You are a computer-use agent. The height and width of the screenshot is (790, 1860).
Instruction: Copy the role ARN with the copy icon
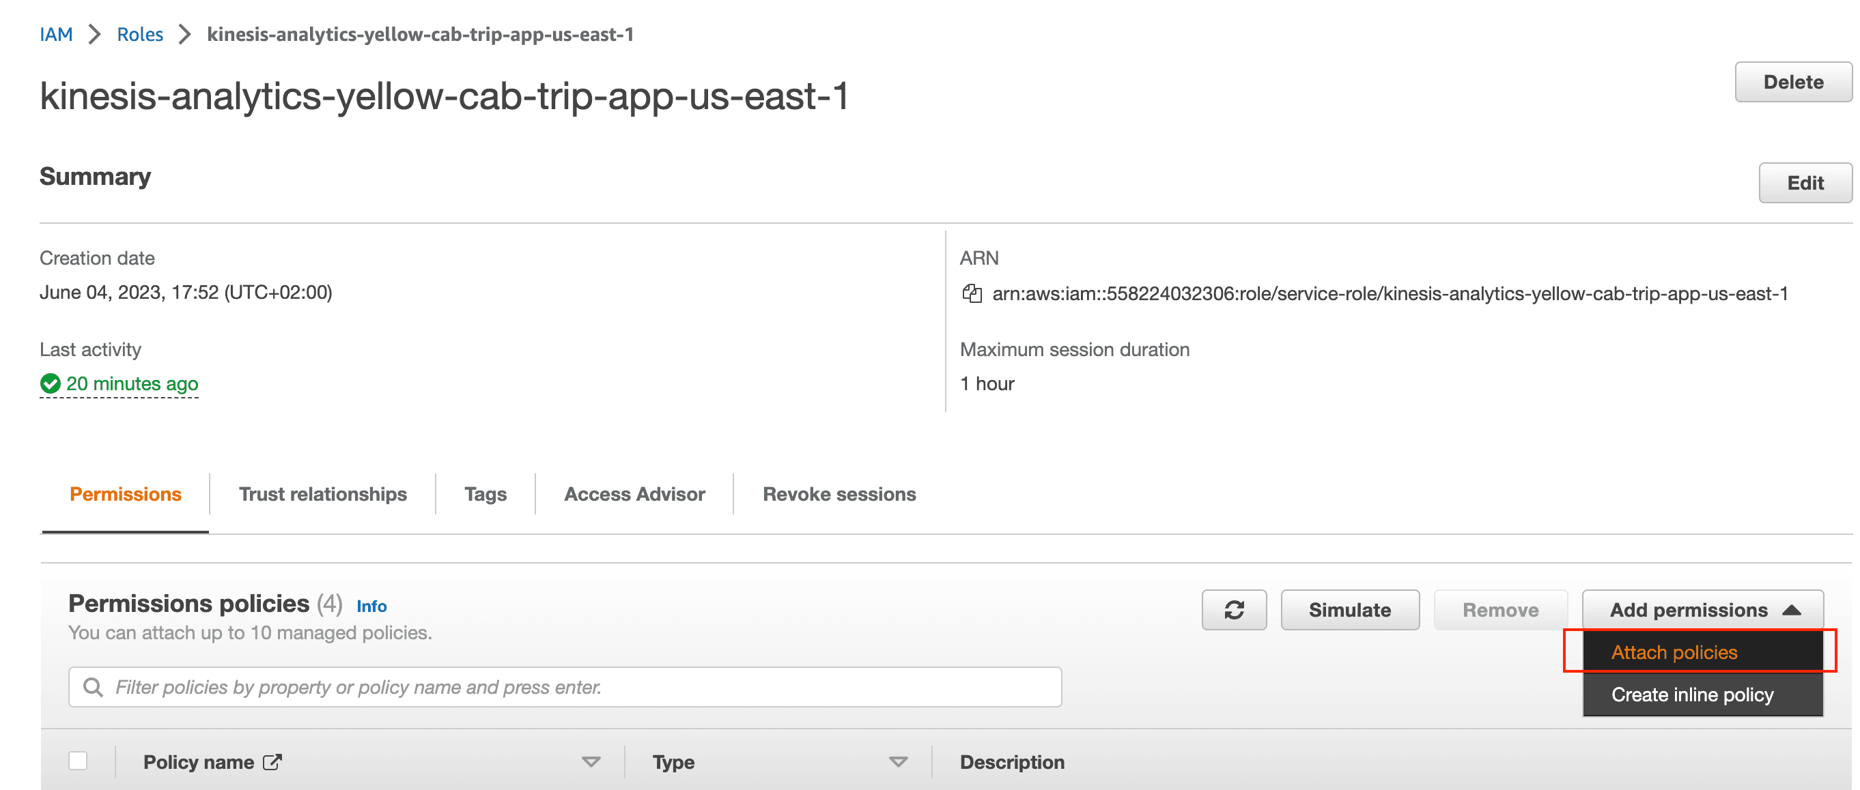(x=972, y=293)
